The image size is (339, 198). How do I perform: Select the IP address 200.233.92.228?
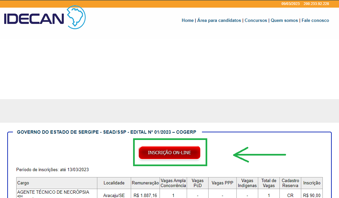coord(316,4)
